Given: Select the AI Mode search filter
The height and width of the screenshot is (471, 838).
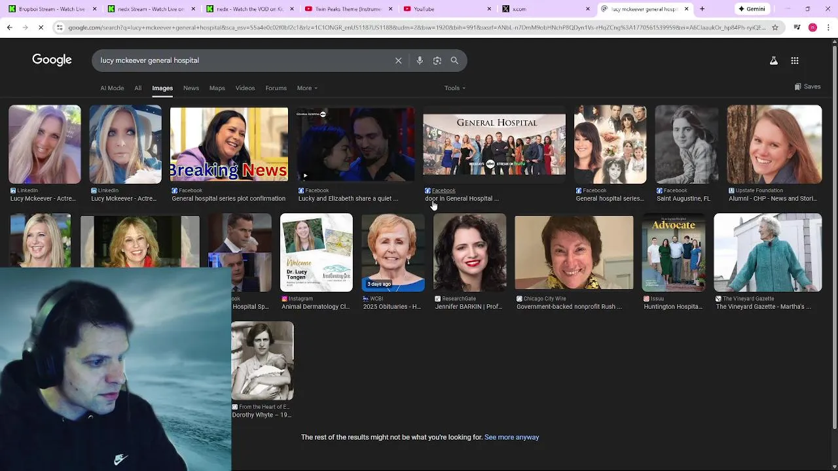Looking at the screenshot, I should (x=112, y=88).
